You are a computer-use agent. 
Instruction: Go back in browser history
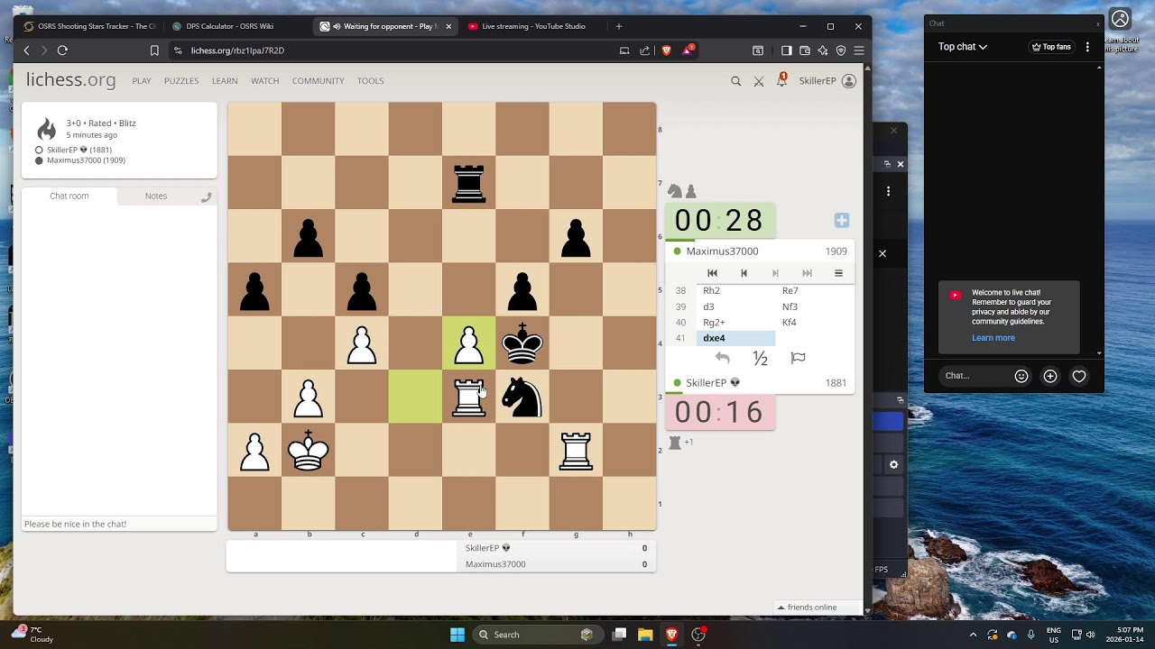(26, 50)
